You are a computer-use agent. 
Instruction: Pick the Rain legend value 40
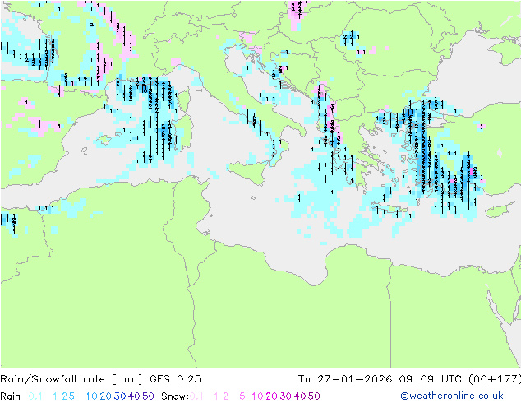coord(134,396)
